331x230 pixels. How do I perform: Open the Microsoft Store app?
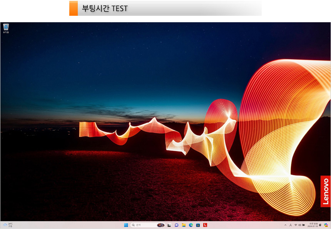[198, 225]
